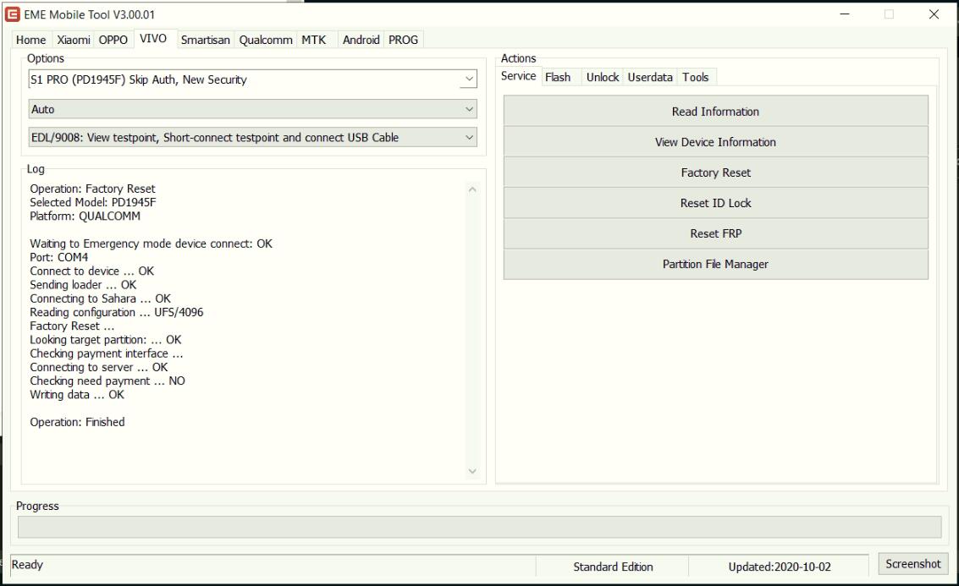Click 'Writing data ... OK' log line

[77, 395]
